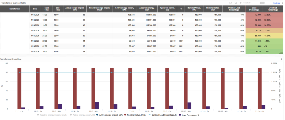The height and width of the screenshot is (120, 285).
Task: Click the Load Percentage bar for 11/3 - Mo
Action: pos(60,106)
